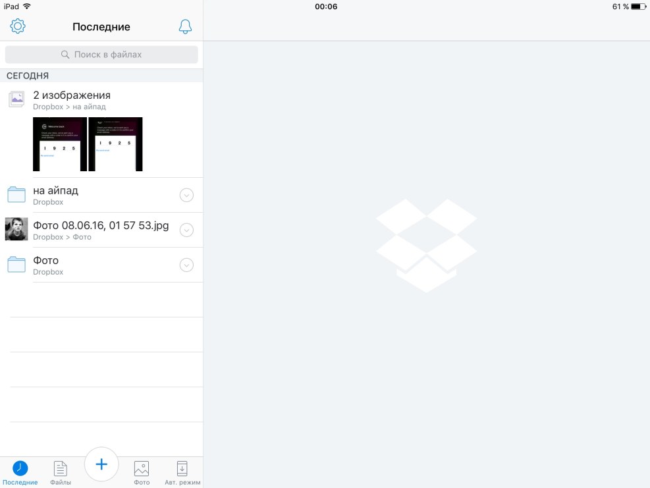
Task: Expand the chevron next to на айпад folder
Action: coord(186,194)
